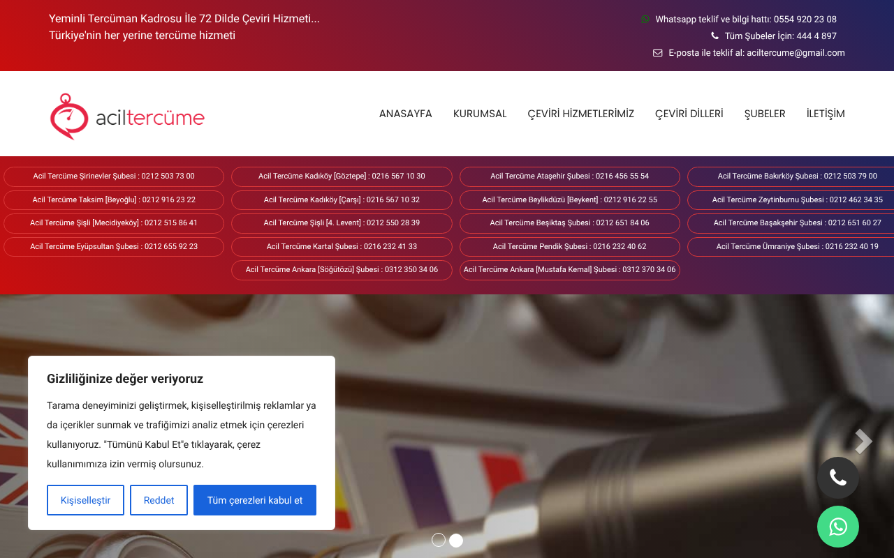Click the phone icon beside Tüm Şubeler
Image resolution: width=894 pixels, height=558 pixels.
[x=715, y=36]
